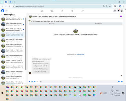This screenshot has width=126, height=101.
Task: Open the notifications bell
Action: point(118,11)
